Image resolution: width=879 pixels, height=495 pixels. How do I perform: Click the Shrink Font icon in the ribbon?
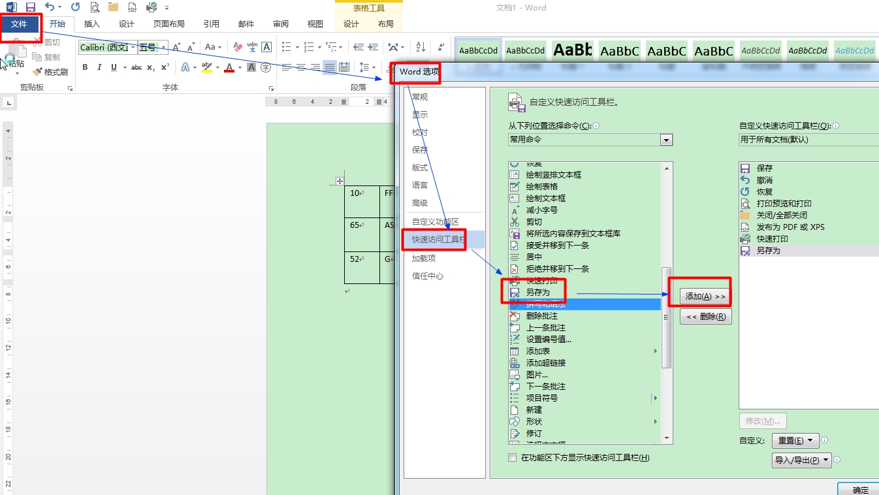click(x=191, y=47)
